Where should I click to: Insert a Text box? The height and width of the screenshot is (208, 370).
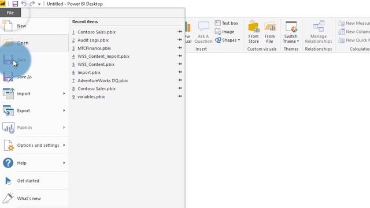click(x=226, y=23)
